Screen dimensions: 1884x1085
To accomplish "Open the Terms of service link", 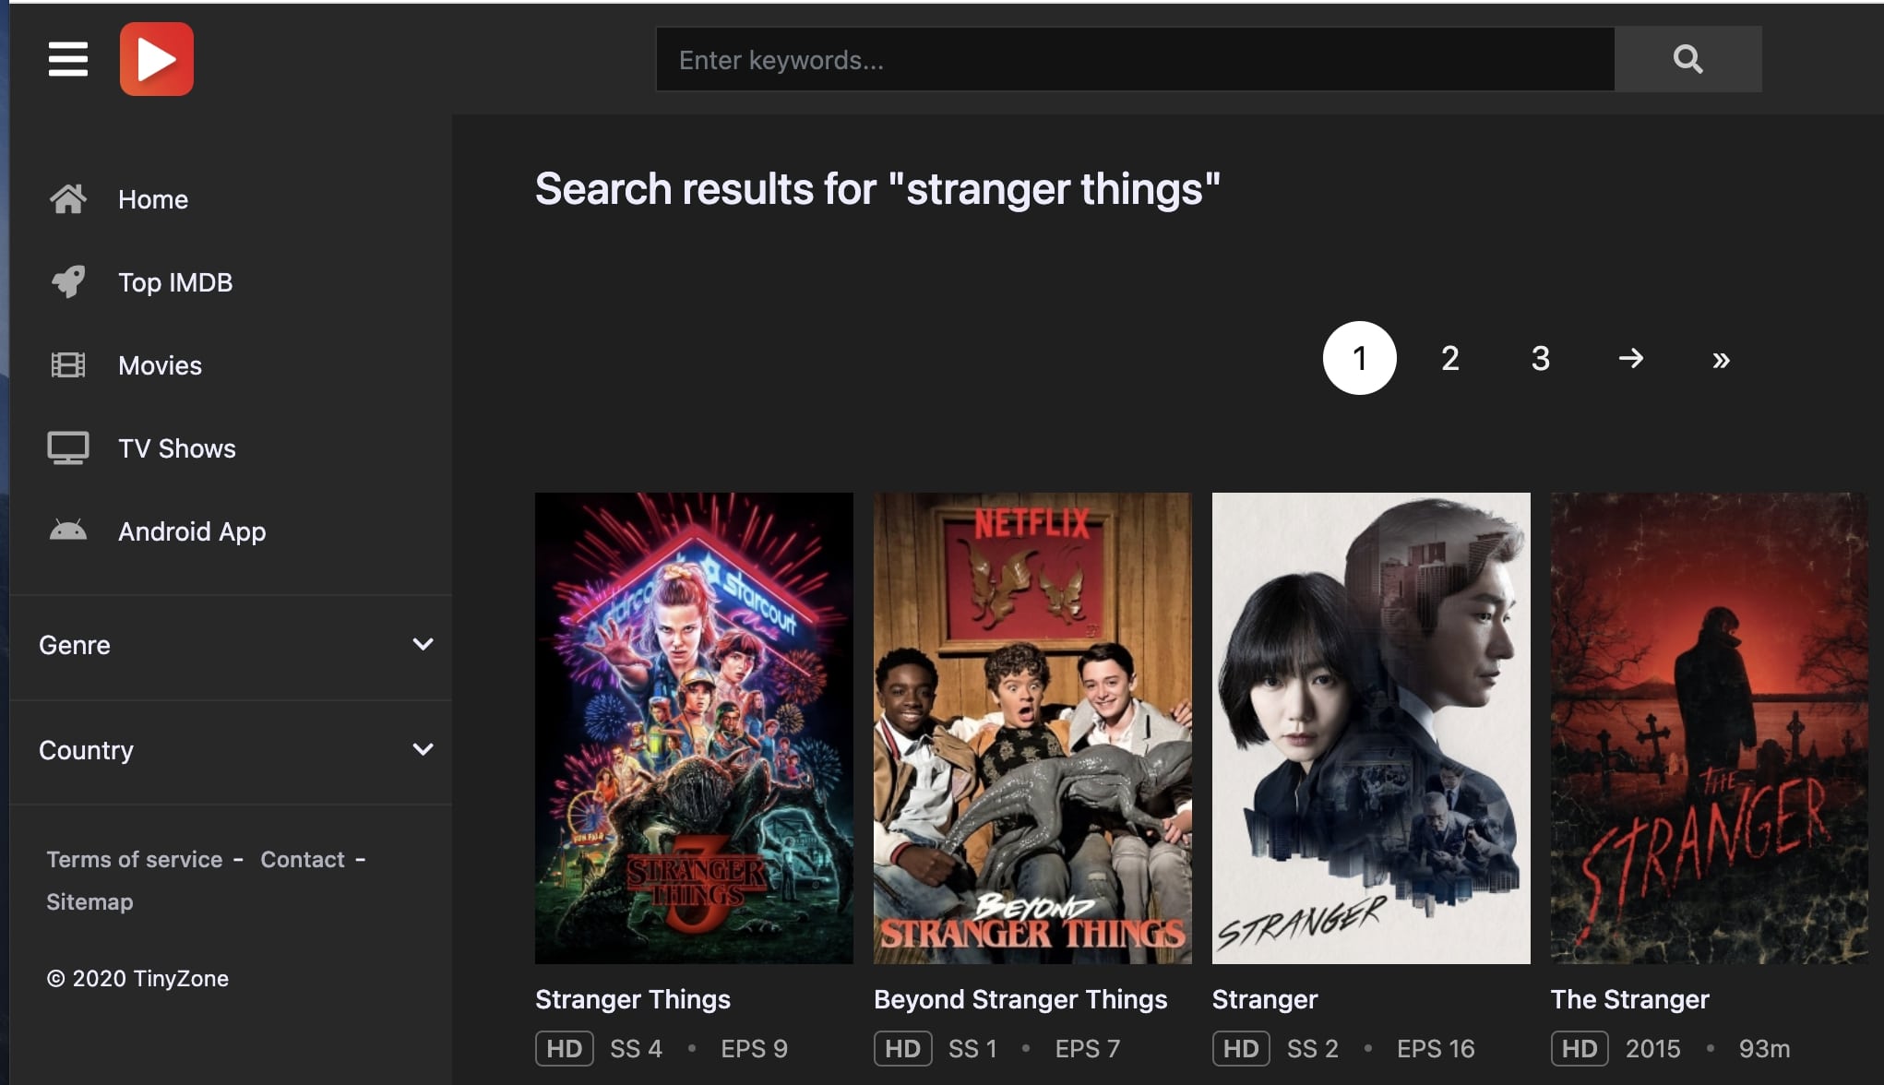I will [x=135, y=860].
